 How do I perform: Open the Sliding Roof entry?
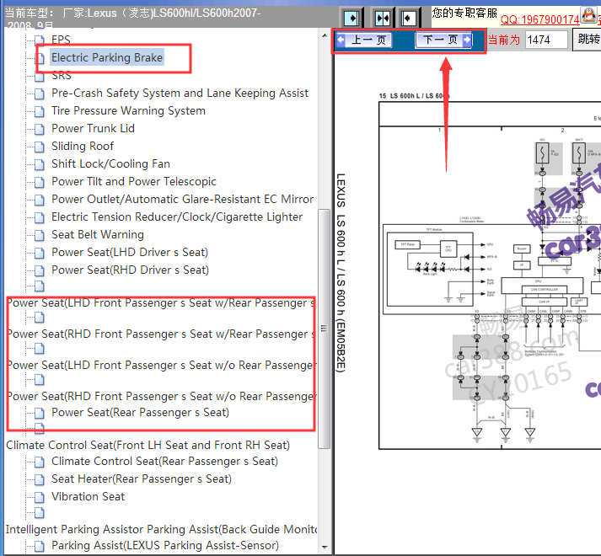[x=83, y=146]
